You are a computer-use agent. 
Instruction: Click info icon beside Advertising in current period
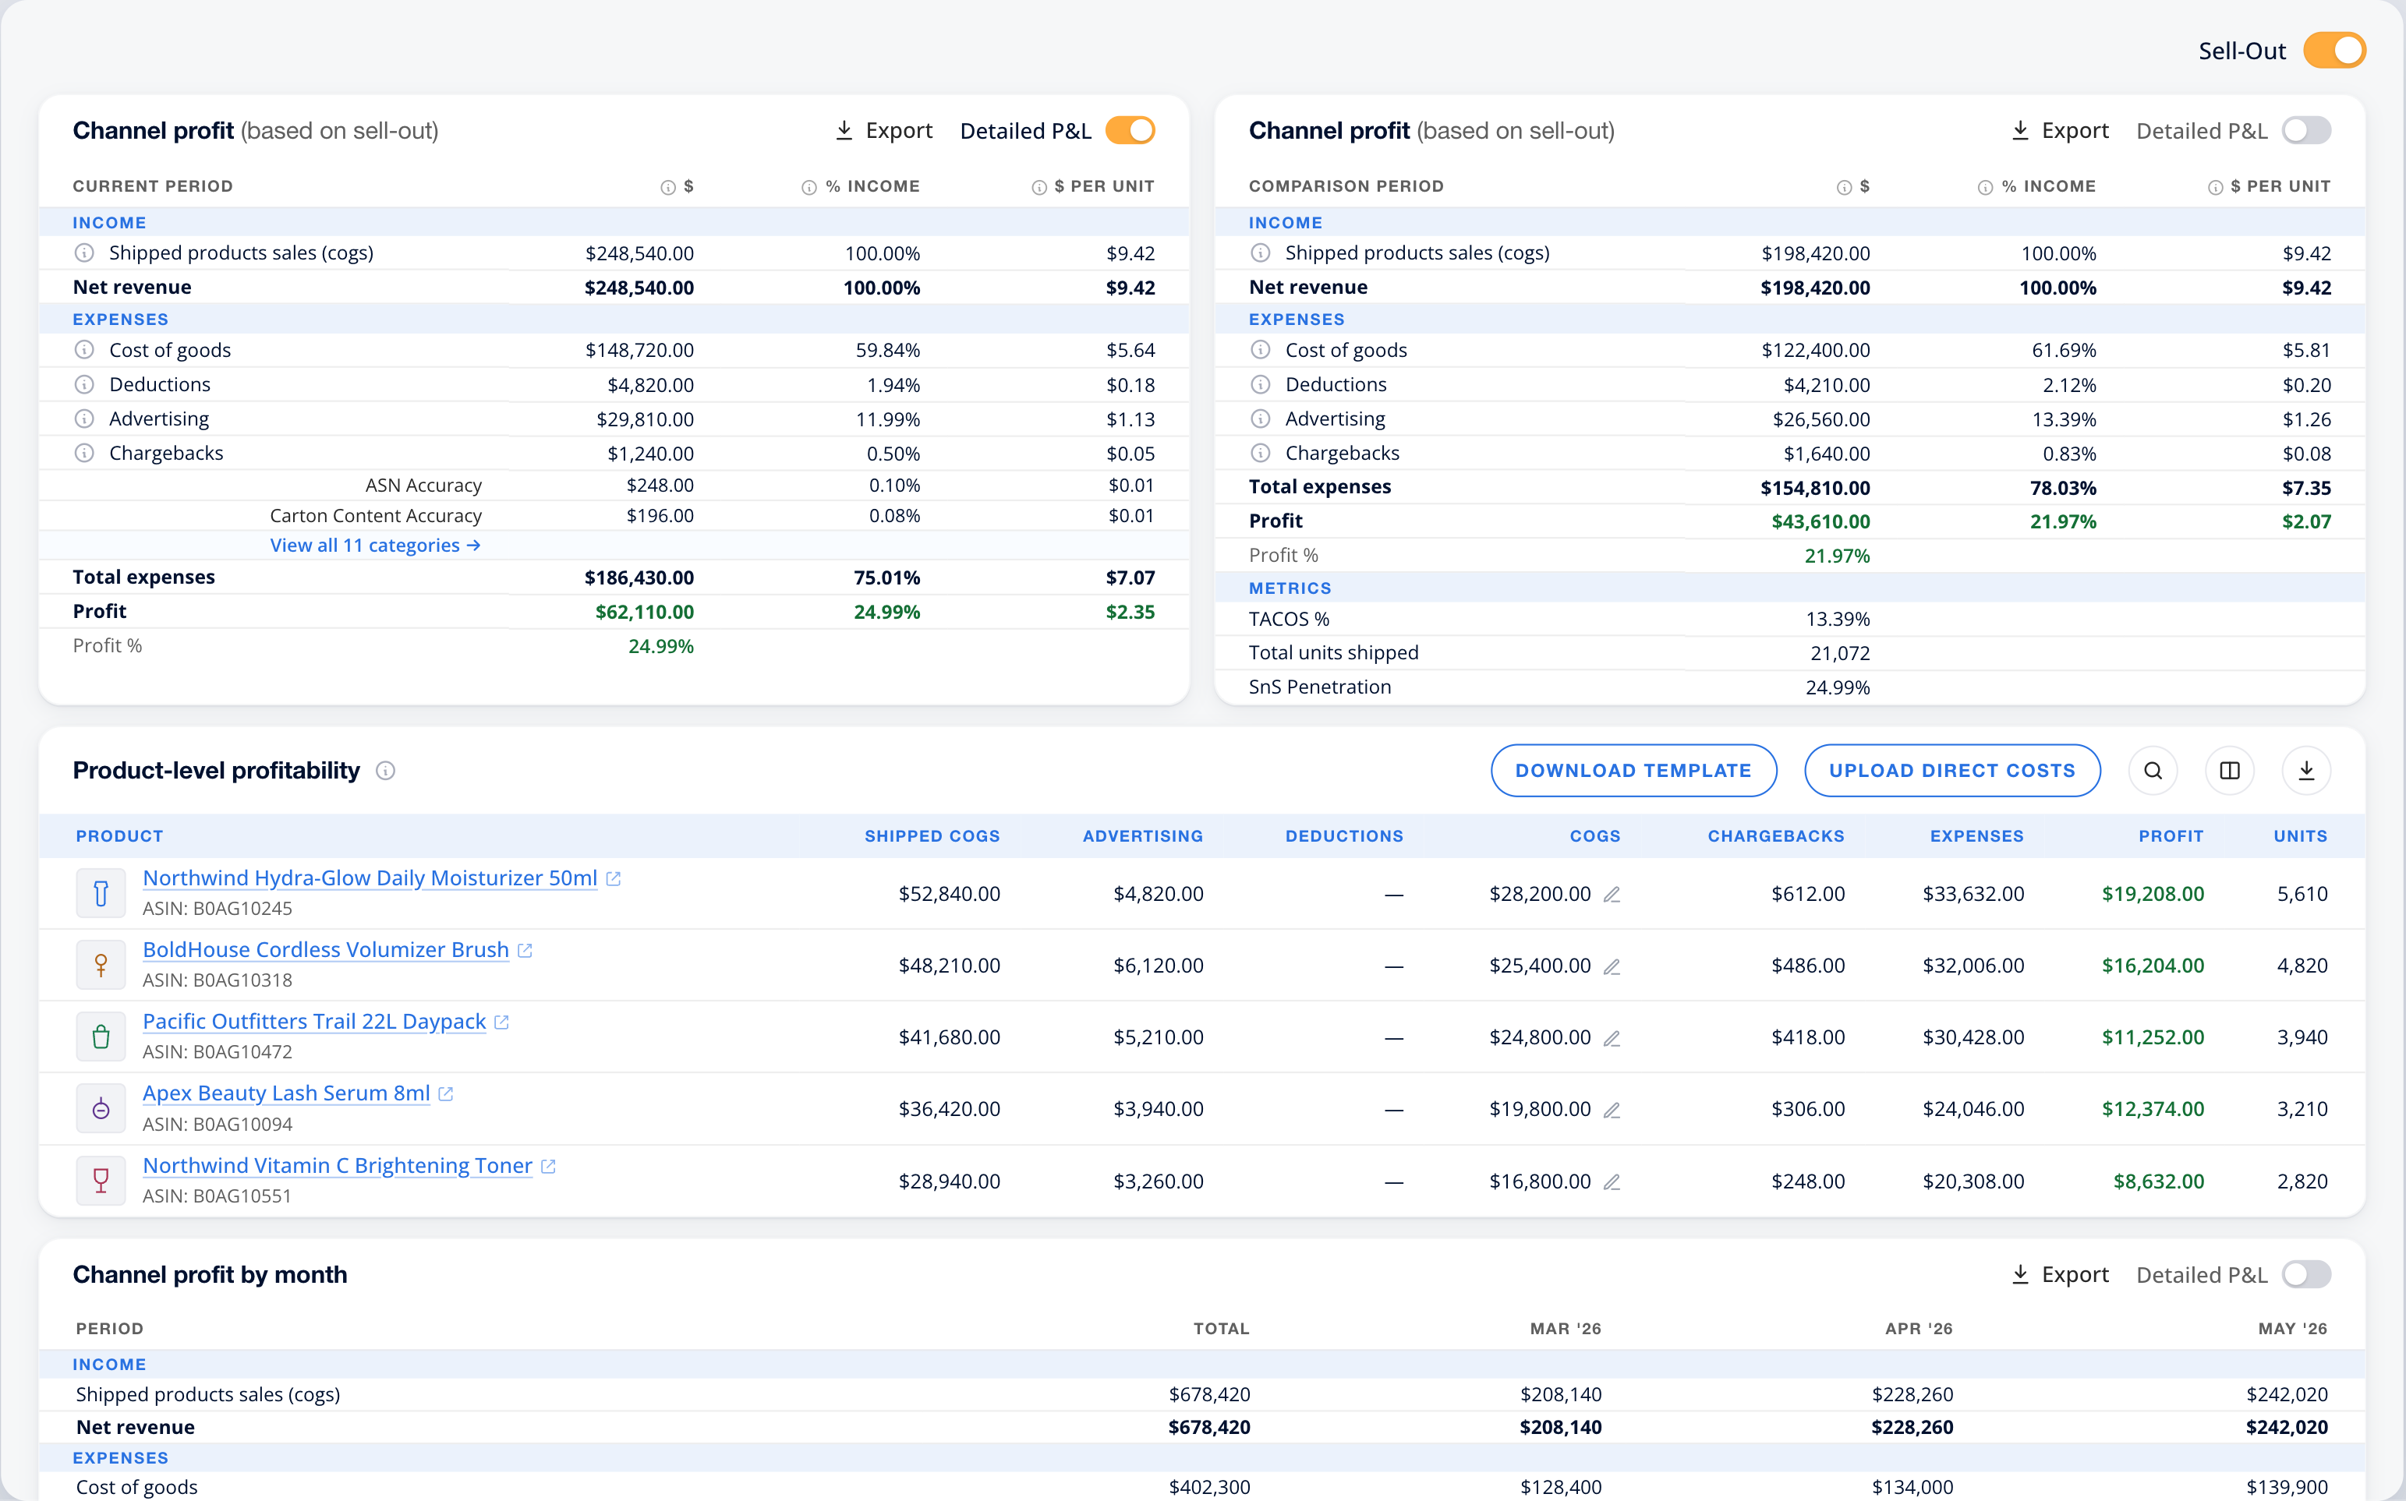[x=84, y=419]
